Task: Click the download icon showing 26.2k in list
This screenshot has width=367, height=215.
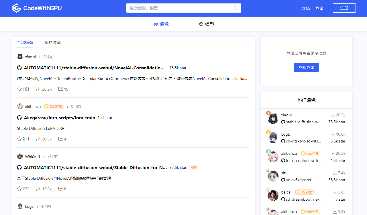Action: coord(39,89)
